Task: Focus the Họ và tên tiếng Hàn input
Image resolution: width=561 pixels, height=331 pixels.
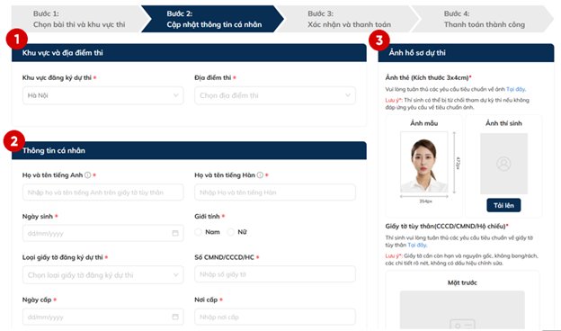Action: (275, 192)
